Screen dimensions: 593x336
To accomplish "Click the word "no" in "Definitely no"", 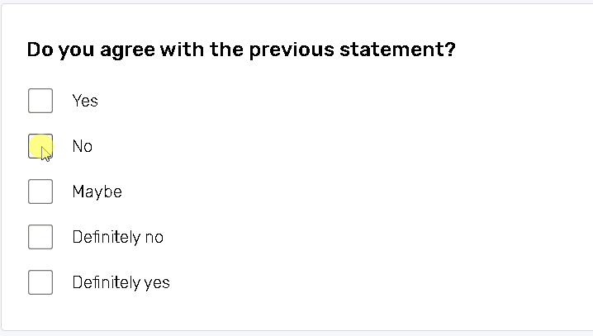I will (x=154, y=237).
